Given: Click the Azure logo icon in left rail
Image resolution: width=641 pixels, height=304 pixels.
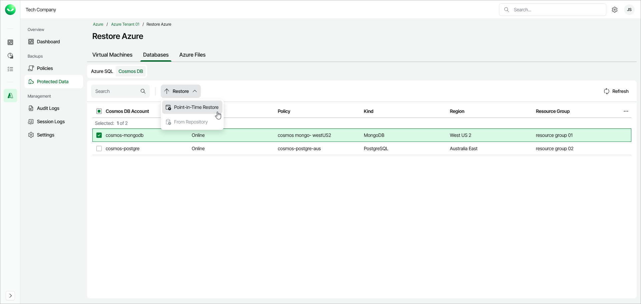Looking at the screenshot, I should click(10, 96).
